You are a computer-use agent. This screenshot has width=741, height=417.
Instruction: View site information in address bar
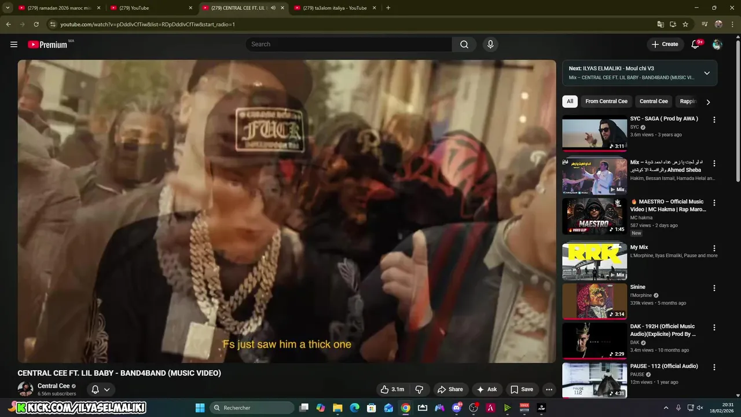point(53,24)
